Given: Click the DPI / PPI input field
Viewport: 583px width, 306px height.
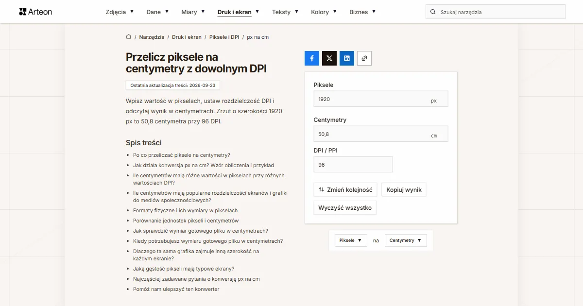Looking at the screenshot, I should pyautogui.click(x=353, y=165).
